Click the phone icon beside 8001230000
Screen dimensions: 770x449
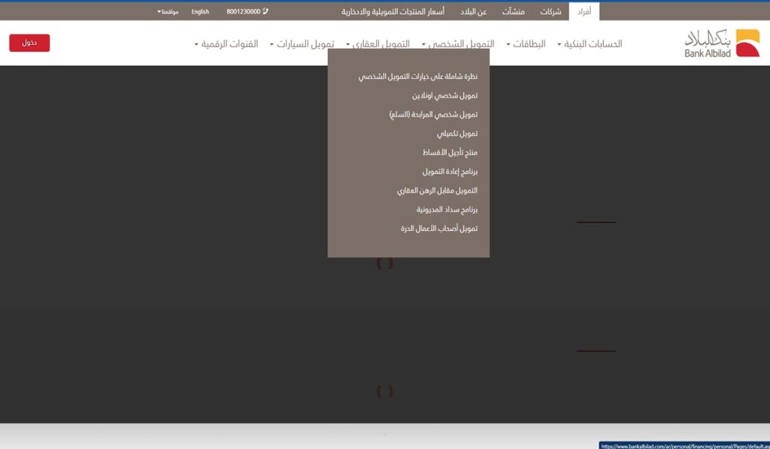tap(265, 11)
